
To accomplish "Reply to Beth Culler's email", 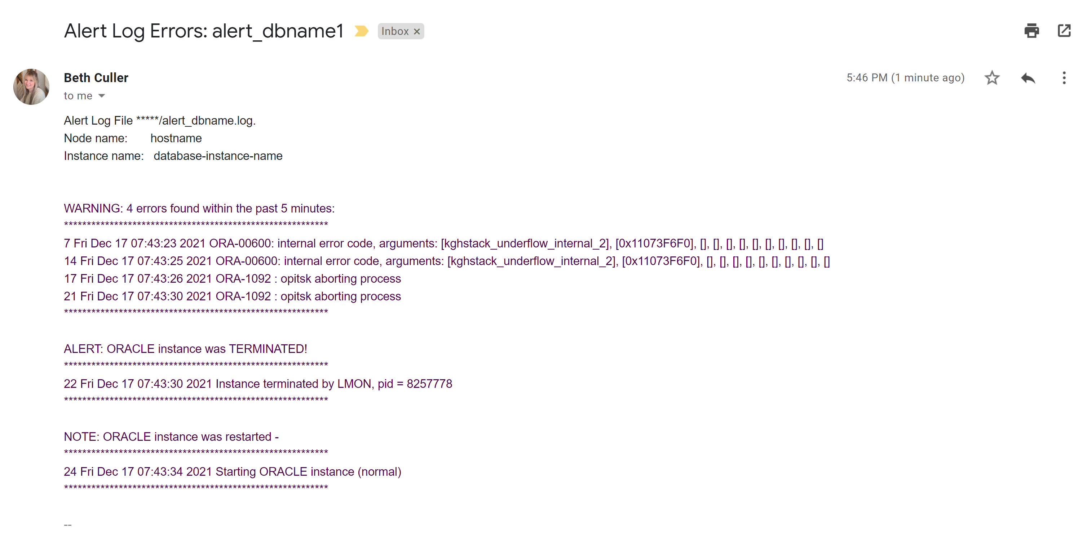I will (1028, 78).
